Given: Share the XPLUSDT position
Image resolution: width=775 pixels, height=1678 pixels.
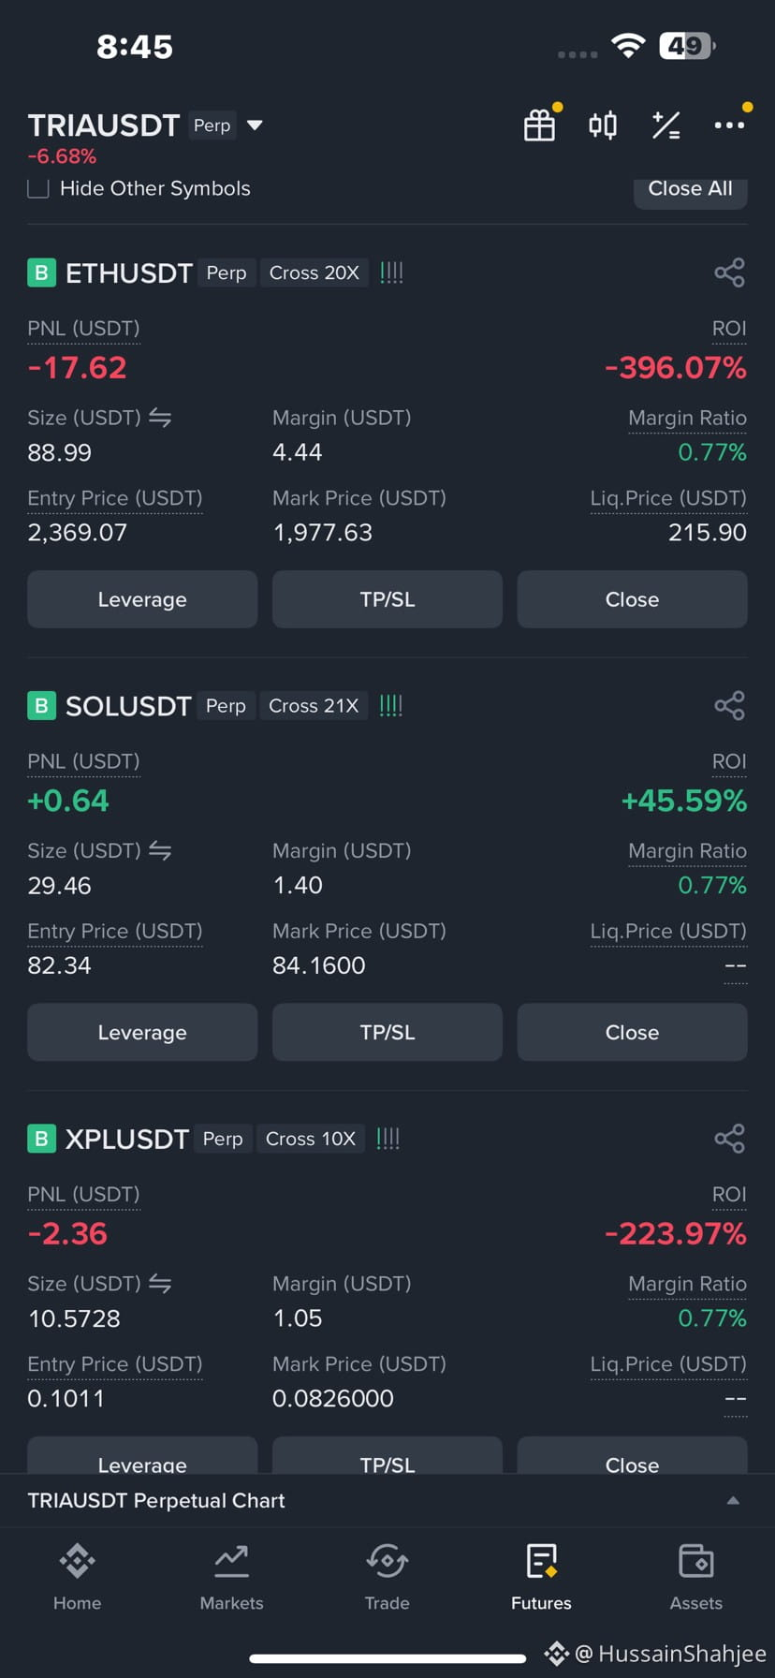Looking at the screenshot, I should pyautogui.click(x=729, y=1138).
